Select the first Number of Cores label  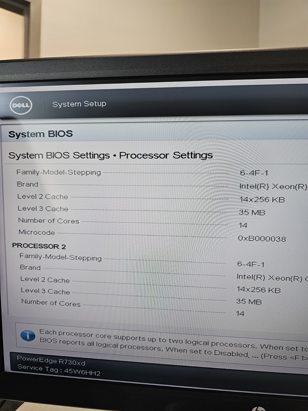coord(49,221)
